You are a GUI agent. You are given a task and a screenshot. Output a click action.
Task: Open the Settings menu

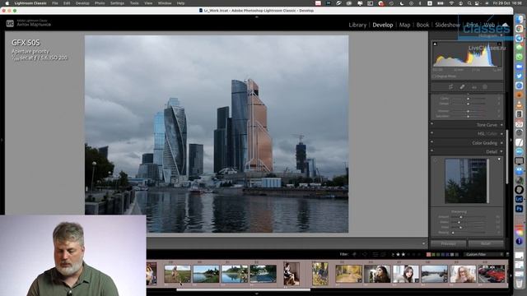coord(117,3)
